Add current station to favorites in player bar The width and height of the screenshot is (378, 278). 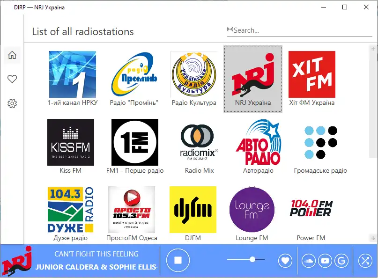point(285,261)
